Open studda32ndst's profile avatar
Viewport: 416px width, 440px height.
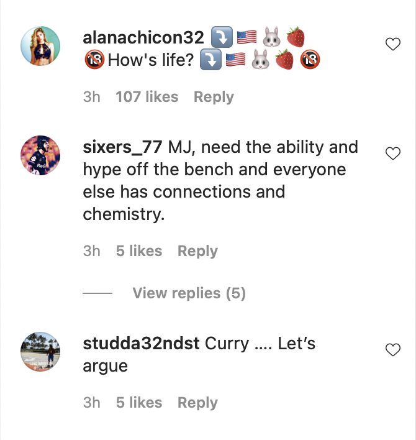[40, 352]
